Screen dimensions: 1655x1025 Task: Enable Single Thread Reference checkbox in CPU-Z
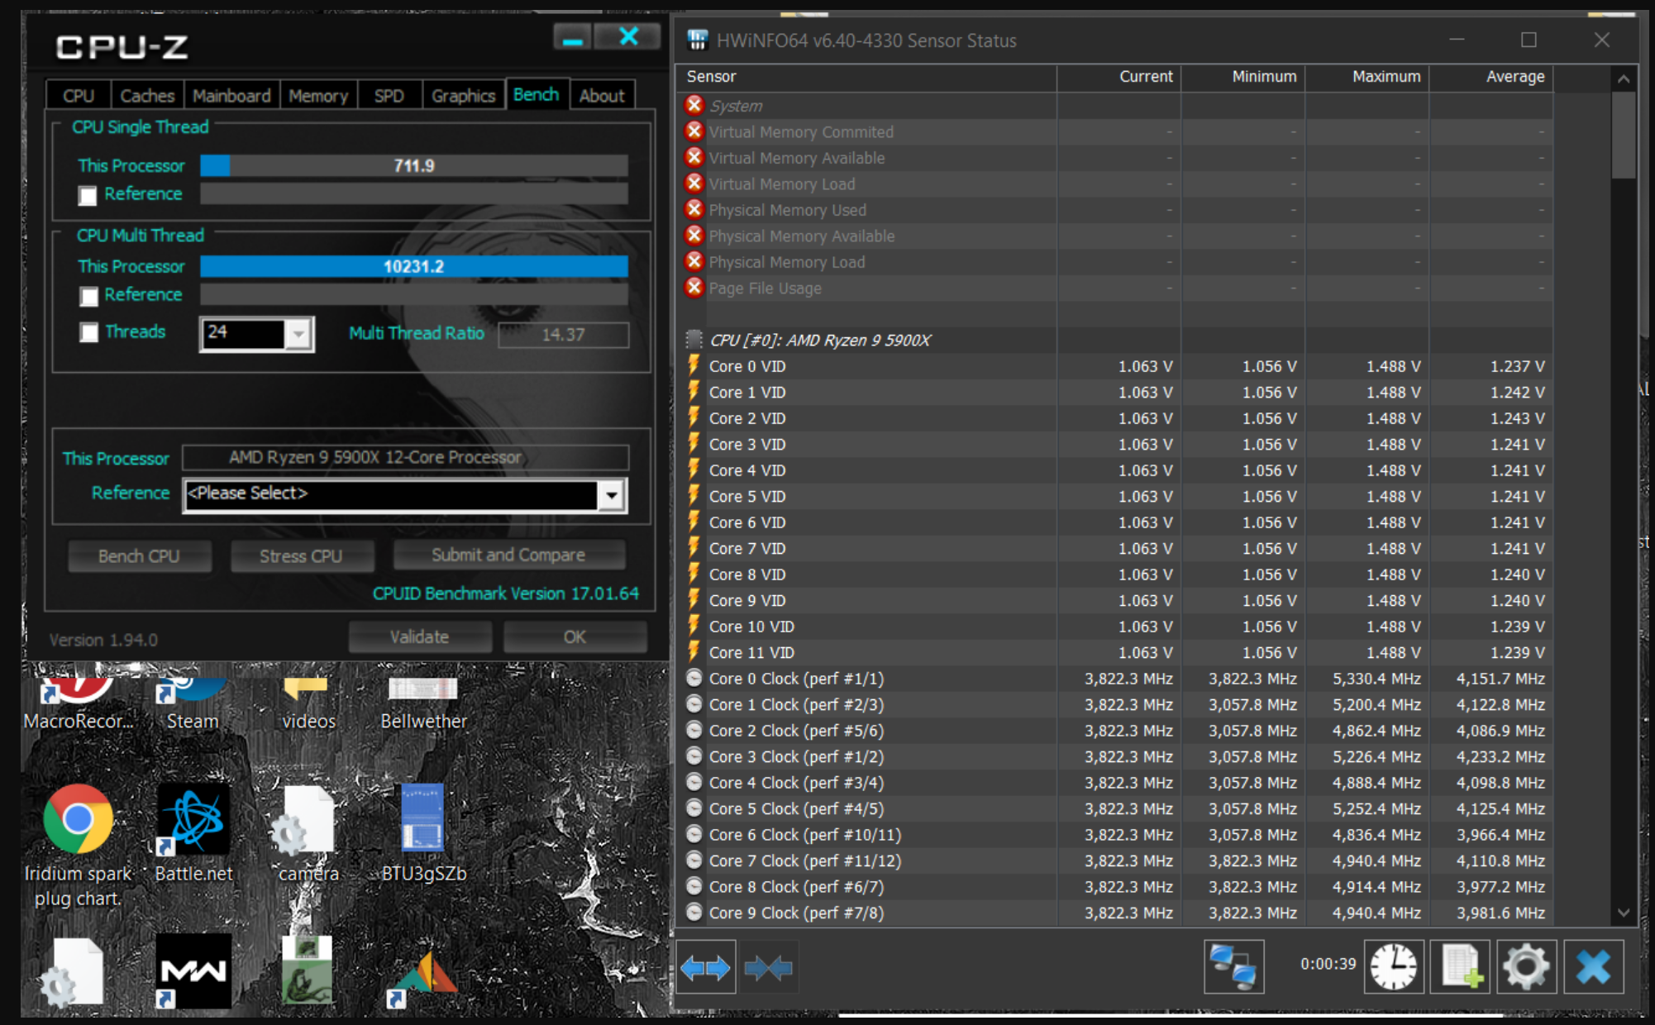88,196
